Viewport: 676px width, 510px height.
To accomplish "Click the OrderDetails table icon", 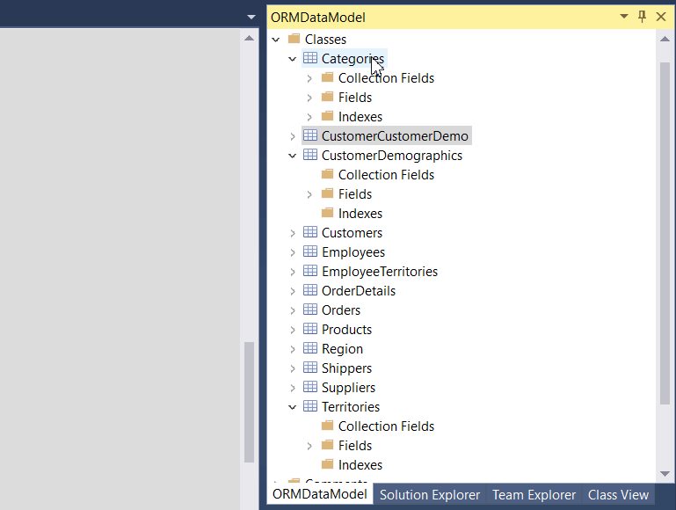I will click(x=310, y=290).
